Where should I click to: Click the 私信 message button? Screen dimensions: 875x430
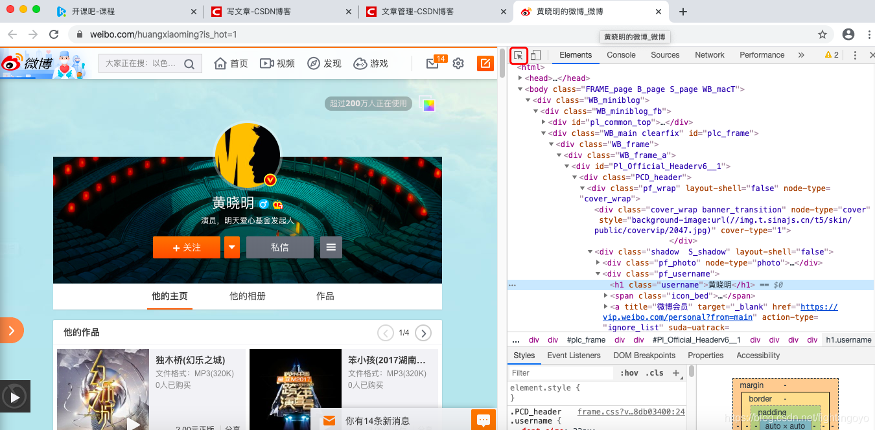pos(279,247)
